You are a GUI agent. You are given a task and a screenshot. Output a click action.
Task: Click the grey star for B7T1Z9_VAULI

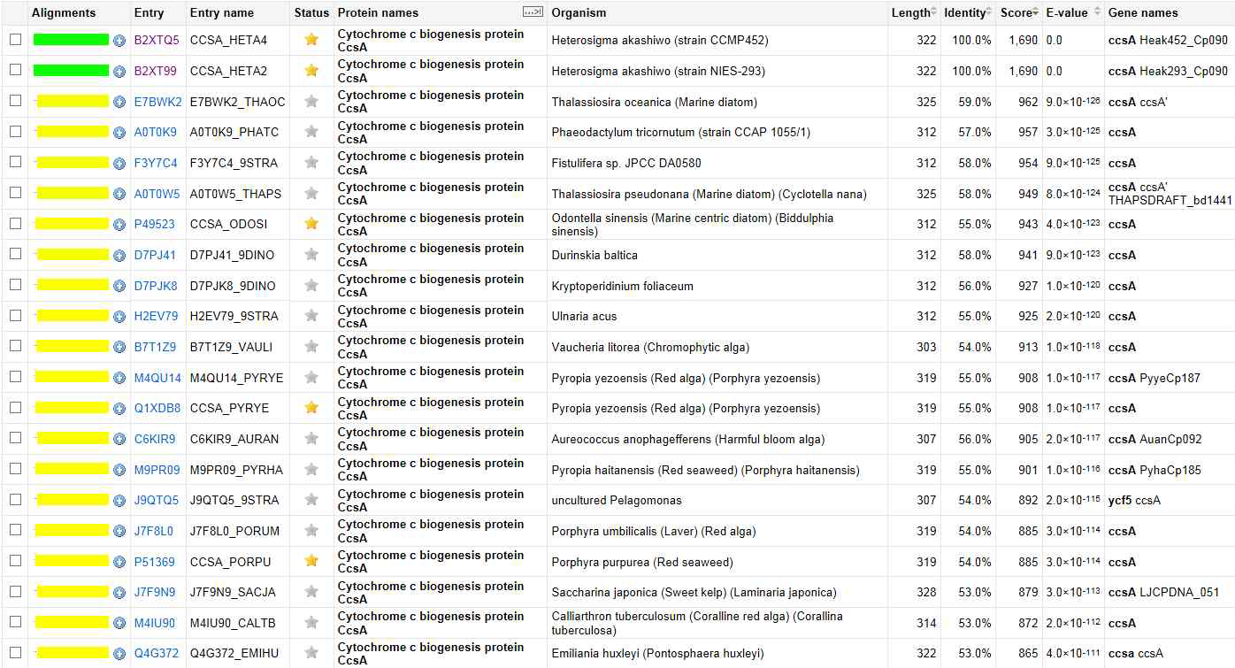(311, 347)
